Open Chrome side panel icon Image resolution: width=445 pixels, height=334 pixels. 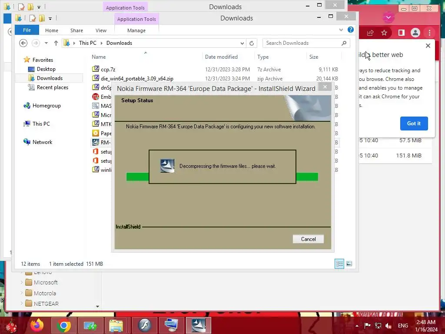tap(401, 33)
